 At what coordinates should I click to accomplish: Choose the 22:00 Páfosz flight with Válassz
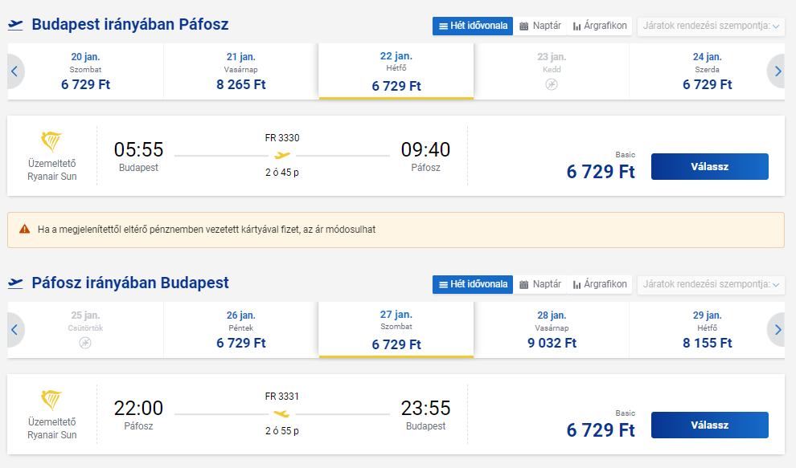pyautogui.click(x=710, y=425)
